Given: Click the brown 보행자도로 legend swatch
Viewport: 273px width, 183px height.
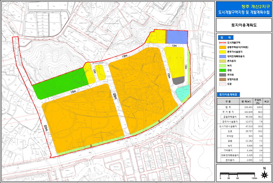Looking at the screenshot, I should point(223,79).
